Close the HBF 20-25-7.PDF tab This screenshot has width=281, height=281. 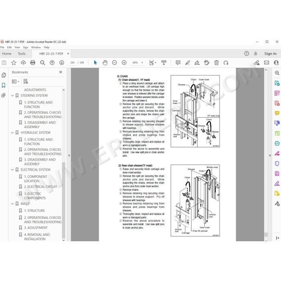tap(68, 53)
